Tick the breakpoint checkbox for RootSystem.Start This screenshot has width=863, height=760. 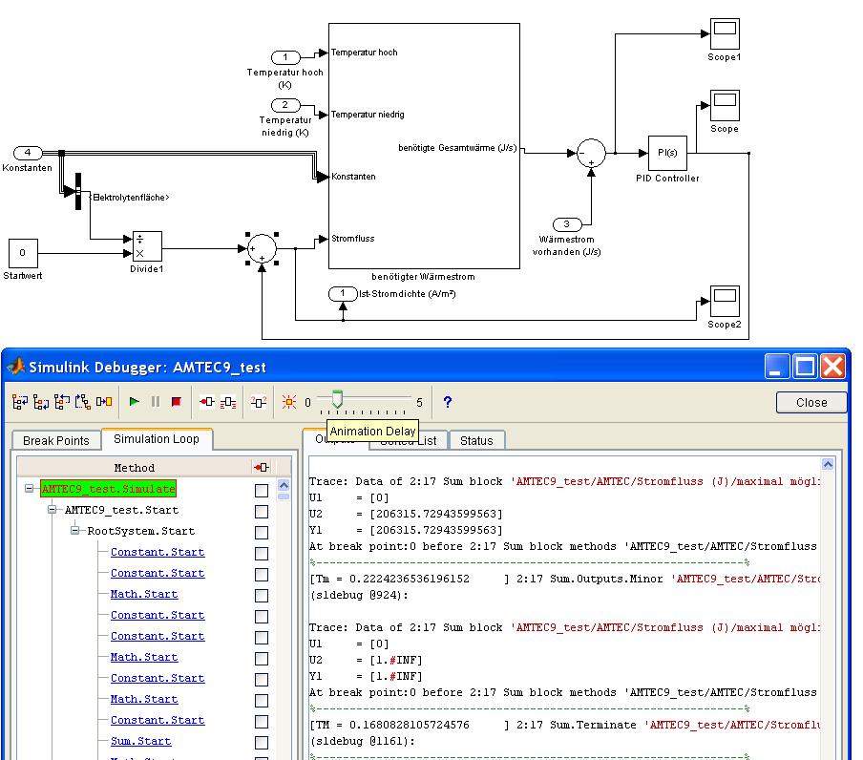point(262,532)
